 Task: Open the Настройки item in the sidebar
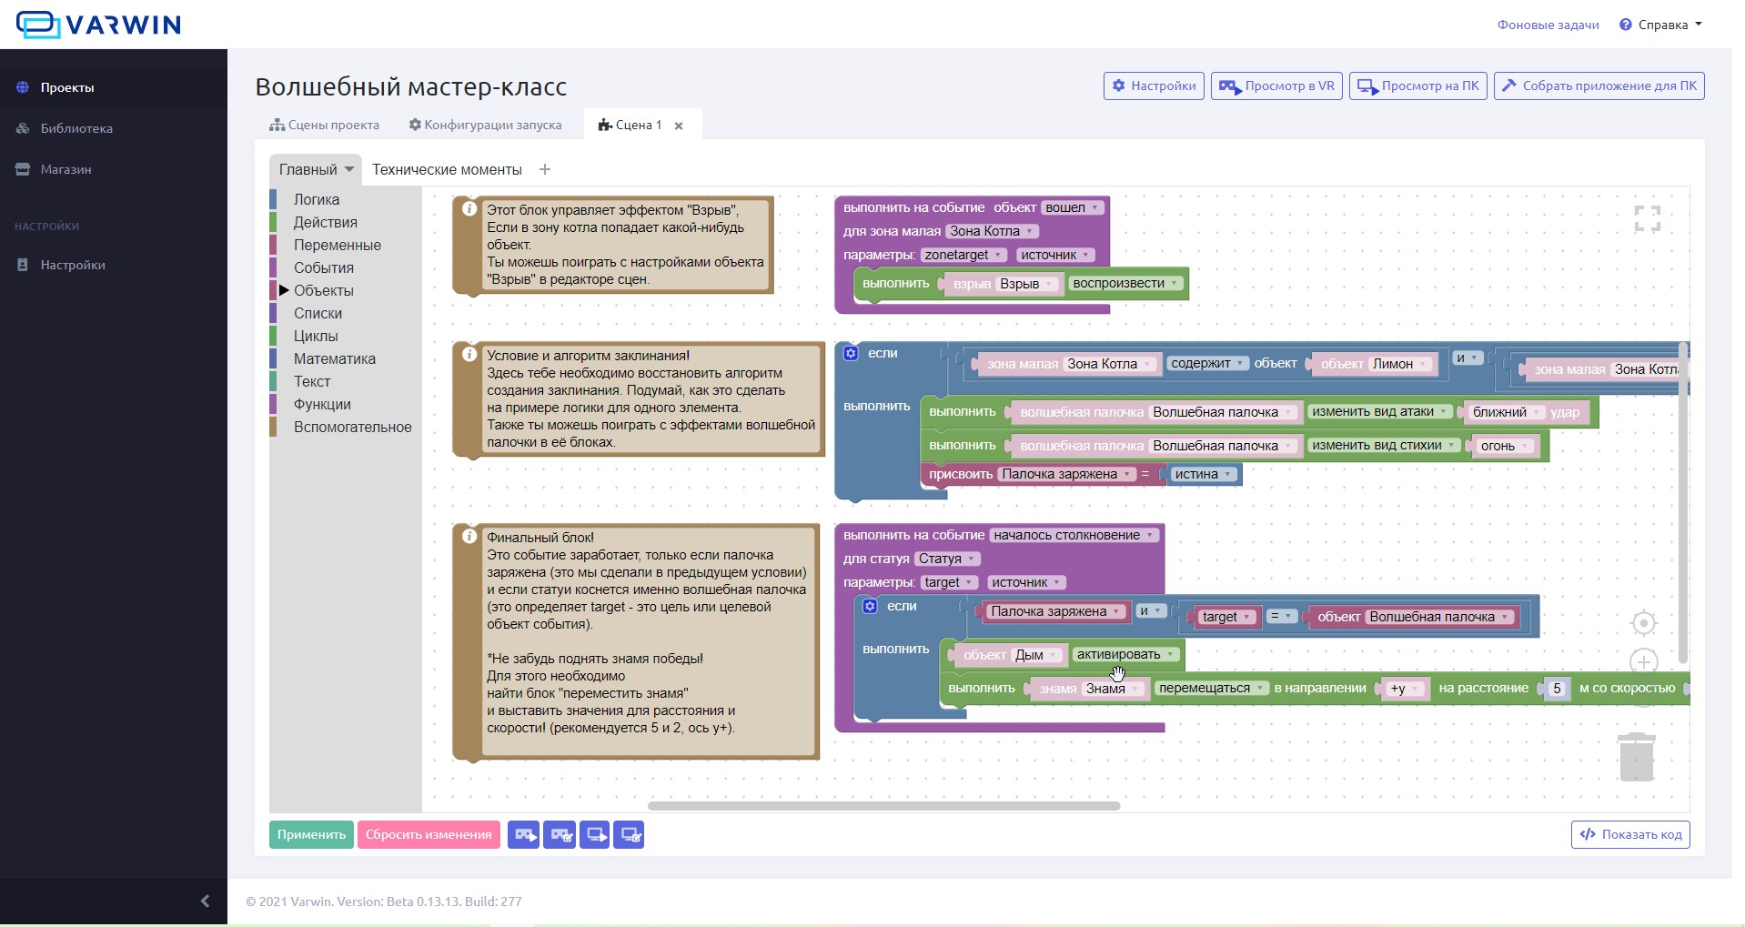(113, 265)
